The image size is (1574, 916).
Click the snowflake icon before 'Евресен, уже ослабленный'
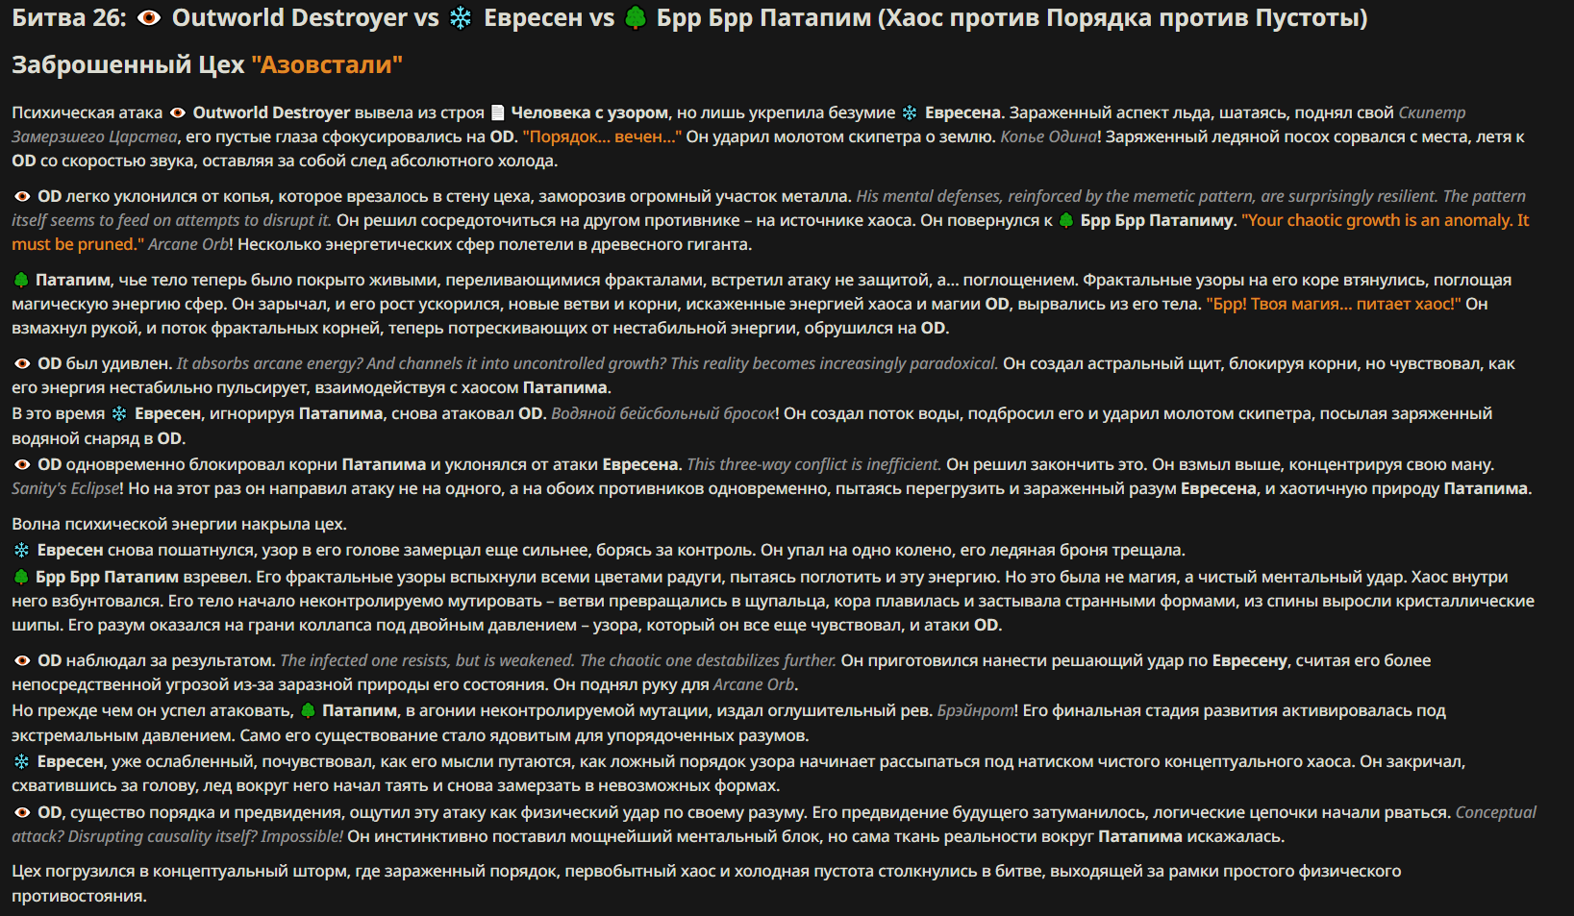(21, 761)
